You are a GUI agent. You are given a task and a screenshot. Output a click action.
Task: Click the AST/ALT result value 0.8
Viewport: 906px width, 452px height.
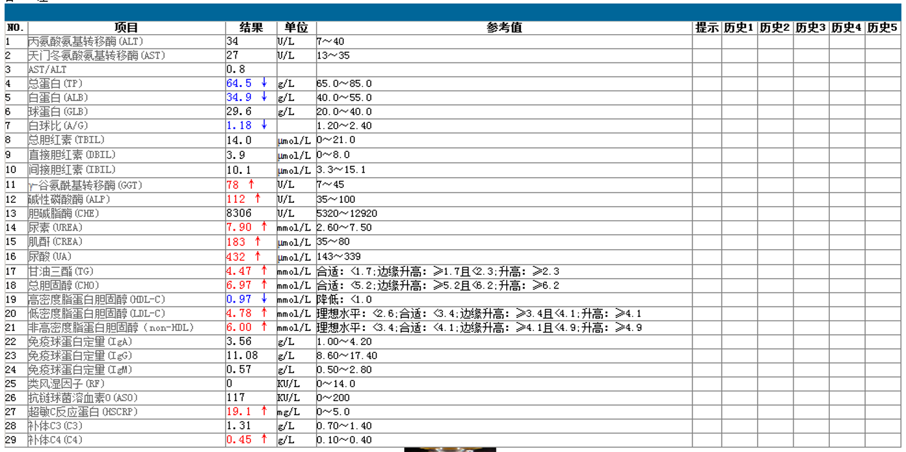coord(235,70)
